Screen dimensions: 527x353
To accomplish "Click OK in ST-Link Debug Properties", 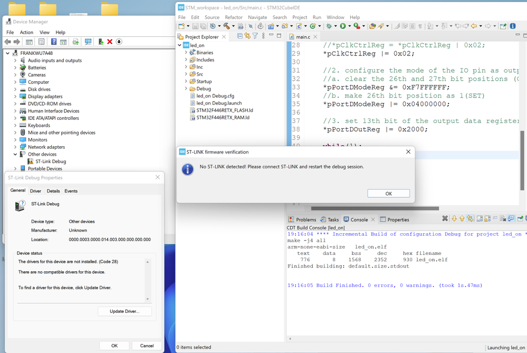I will [114, 346].
